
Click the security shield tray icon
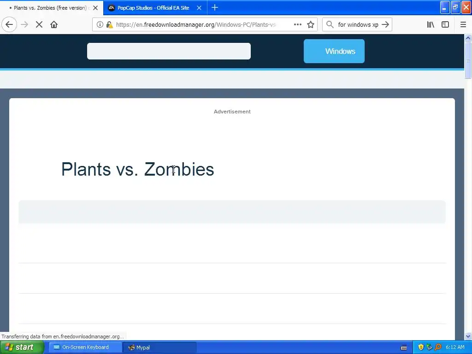421,348
